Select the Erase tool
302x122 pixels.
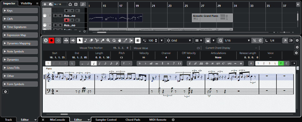pos(91,40)
